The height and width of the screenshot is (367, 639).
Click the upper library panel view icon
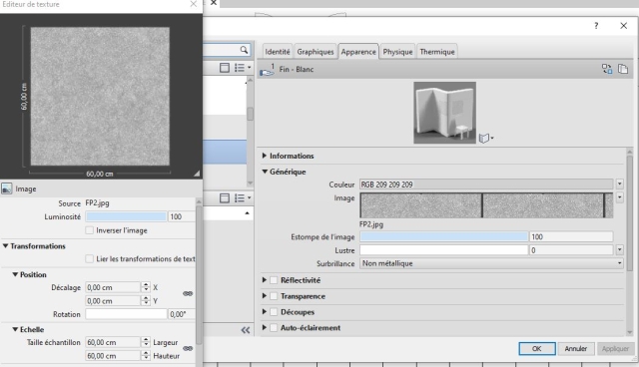(224, 68)
